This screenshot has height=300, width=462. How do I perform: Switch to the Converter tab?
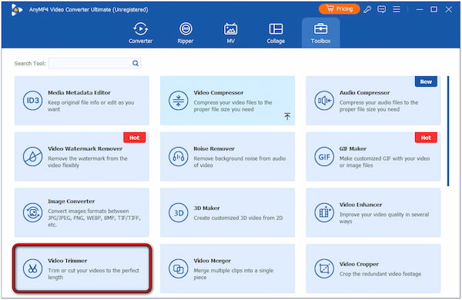click(141, 33)
